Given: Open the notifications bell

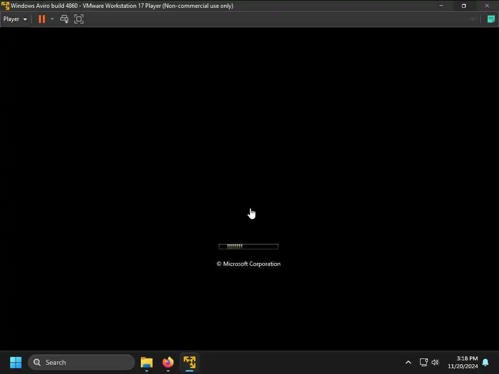Looking at the screenshot, I should 486,362.
